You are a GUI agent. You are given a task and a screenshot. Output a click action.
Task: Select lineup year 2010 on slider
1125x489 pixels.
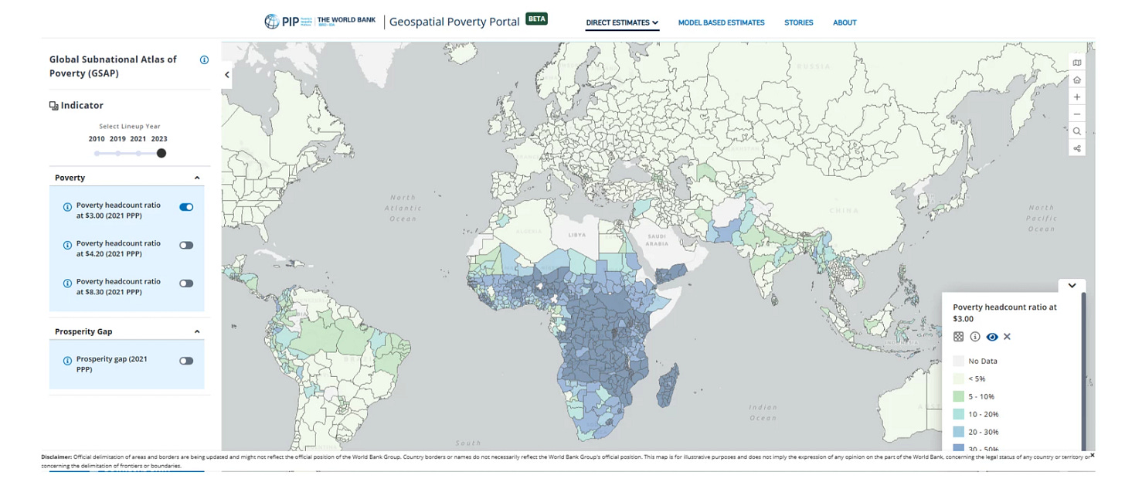point(97,153)
